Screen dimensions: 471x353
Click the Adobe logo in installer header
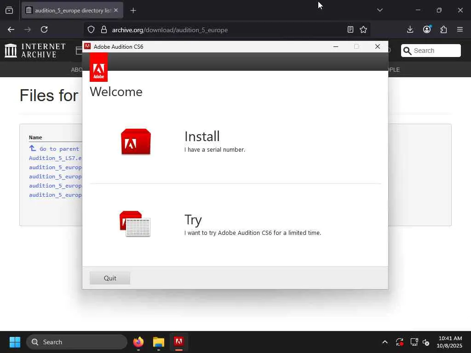click(98, 67)
